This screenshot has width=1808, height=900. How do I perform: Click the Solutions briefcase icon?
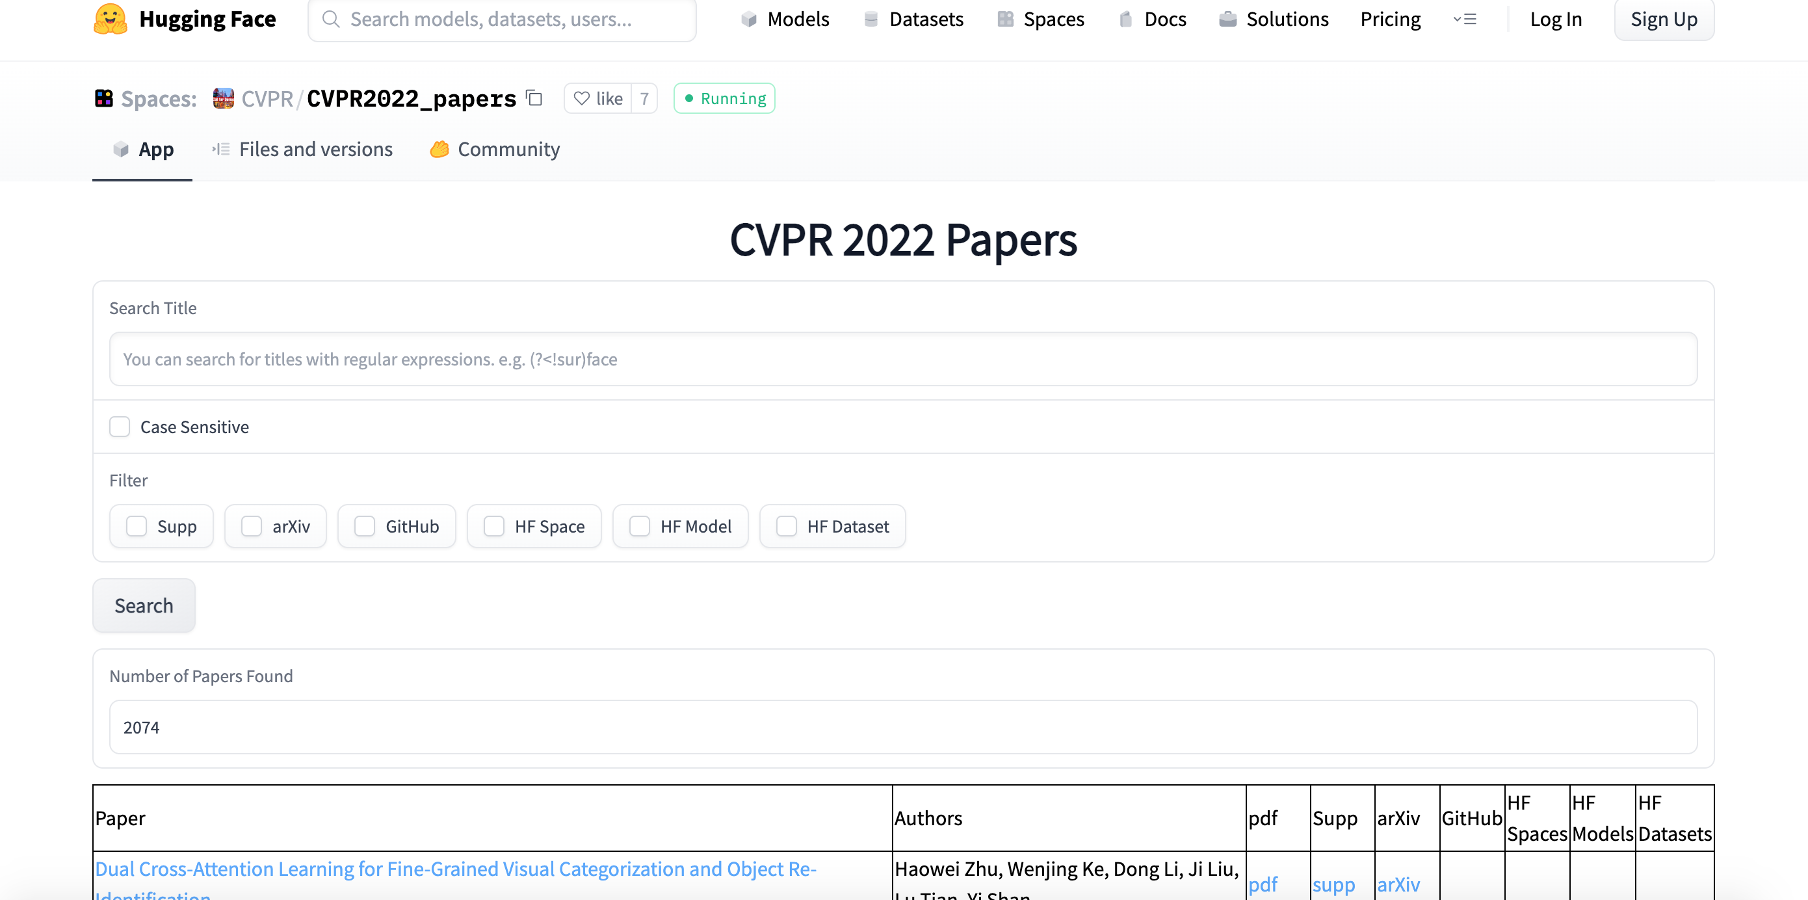point(1227,19)
